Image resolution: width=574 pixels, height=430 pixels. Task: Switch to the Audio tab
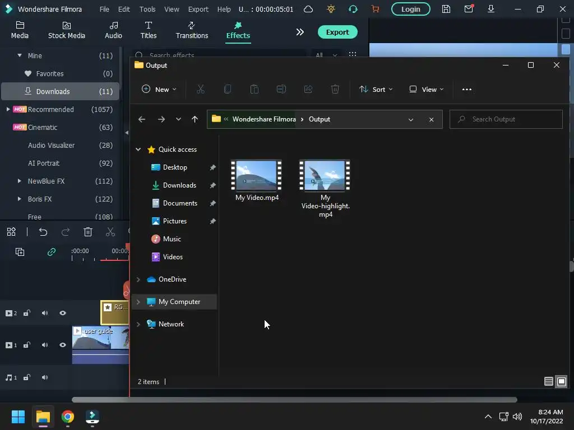coord(113,30)
